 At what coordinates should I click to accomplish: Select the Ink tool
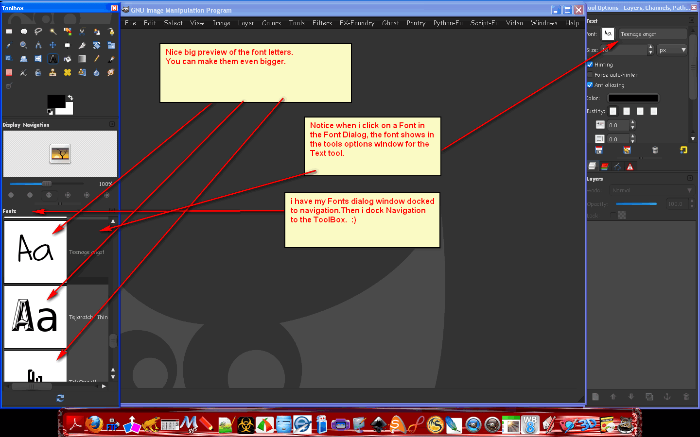coord(38,72)
